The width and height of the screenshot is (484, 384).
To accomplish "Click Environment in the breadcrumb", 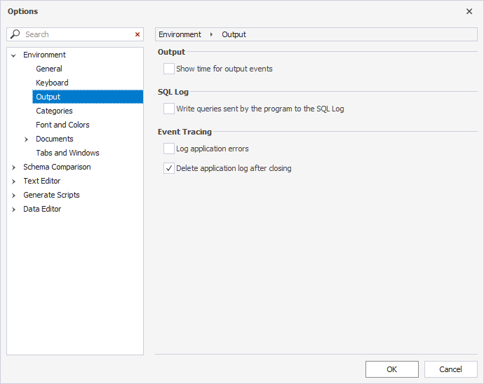I will 180,34.
